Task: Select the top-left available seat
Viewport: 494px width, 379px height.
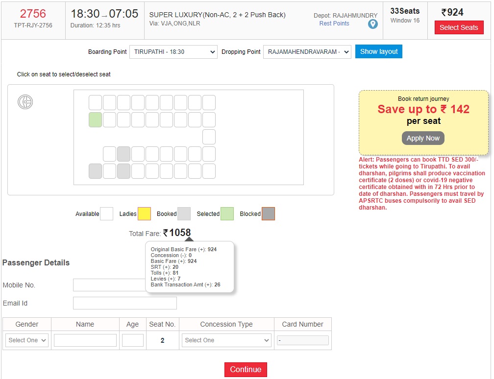Action: point(95,103)
